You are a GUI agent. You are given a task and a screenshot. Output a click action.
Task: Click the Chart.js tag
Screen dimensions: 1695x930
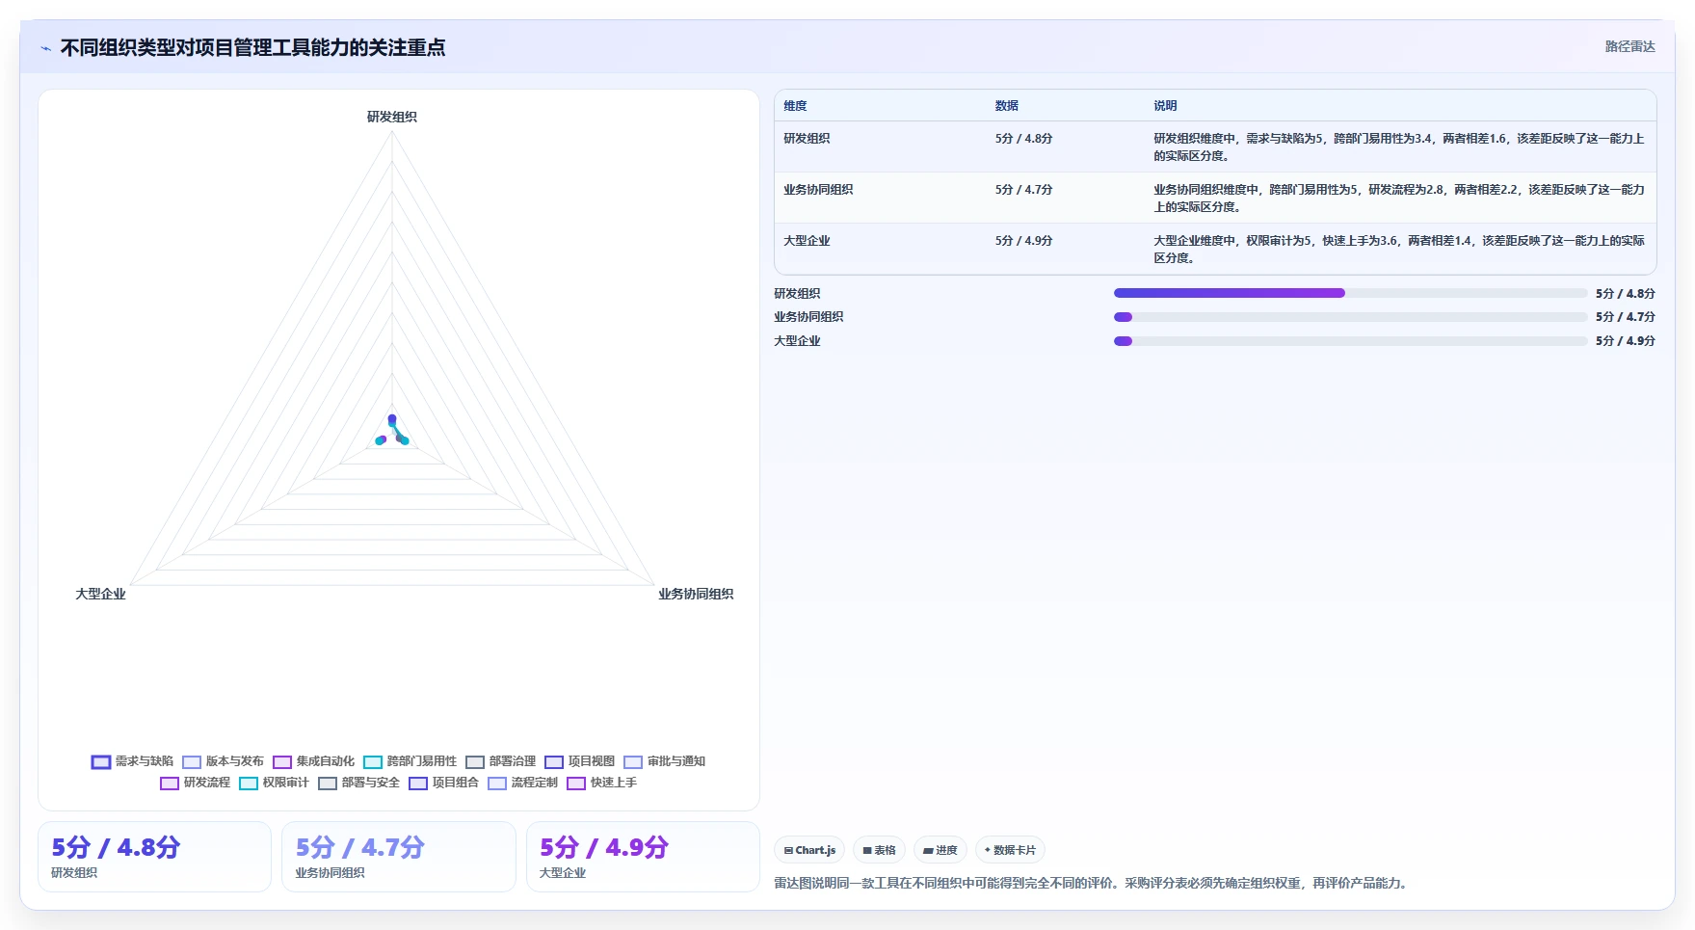[x=809, y=850]
